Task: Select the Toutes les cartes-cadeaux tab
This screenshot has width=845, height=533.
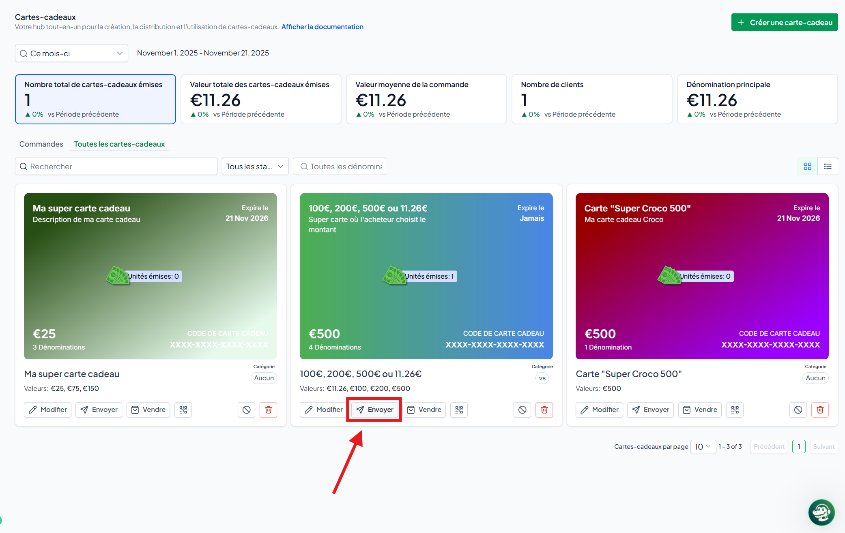Action: coord(119,144)
